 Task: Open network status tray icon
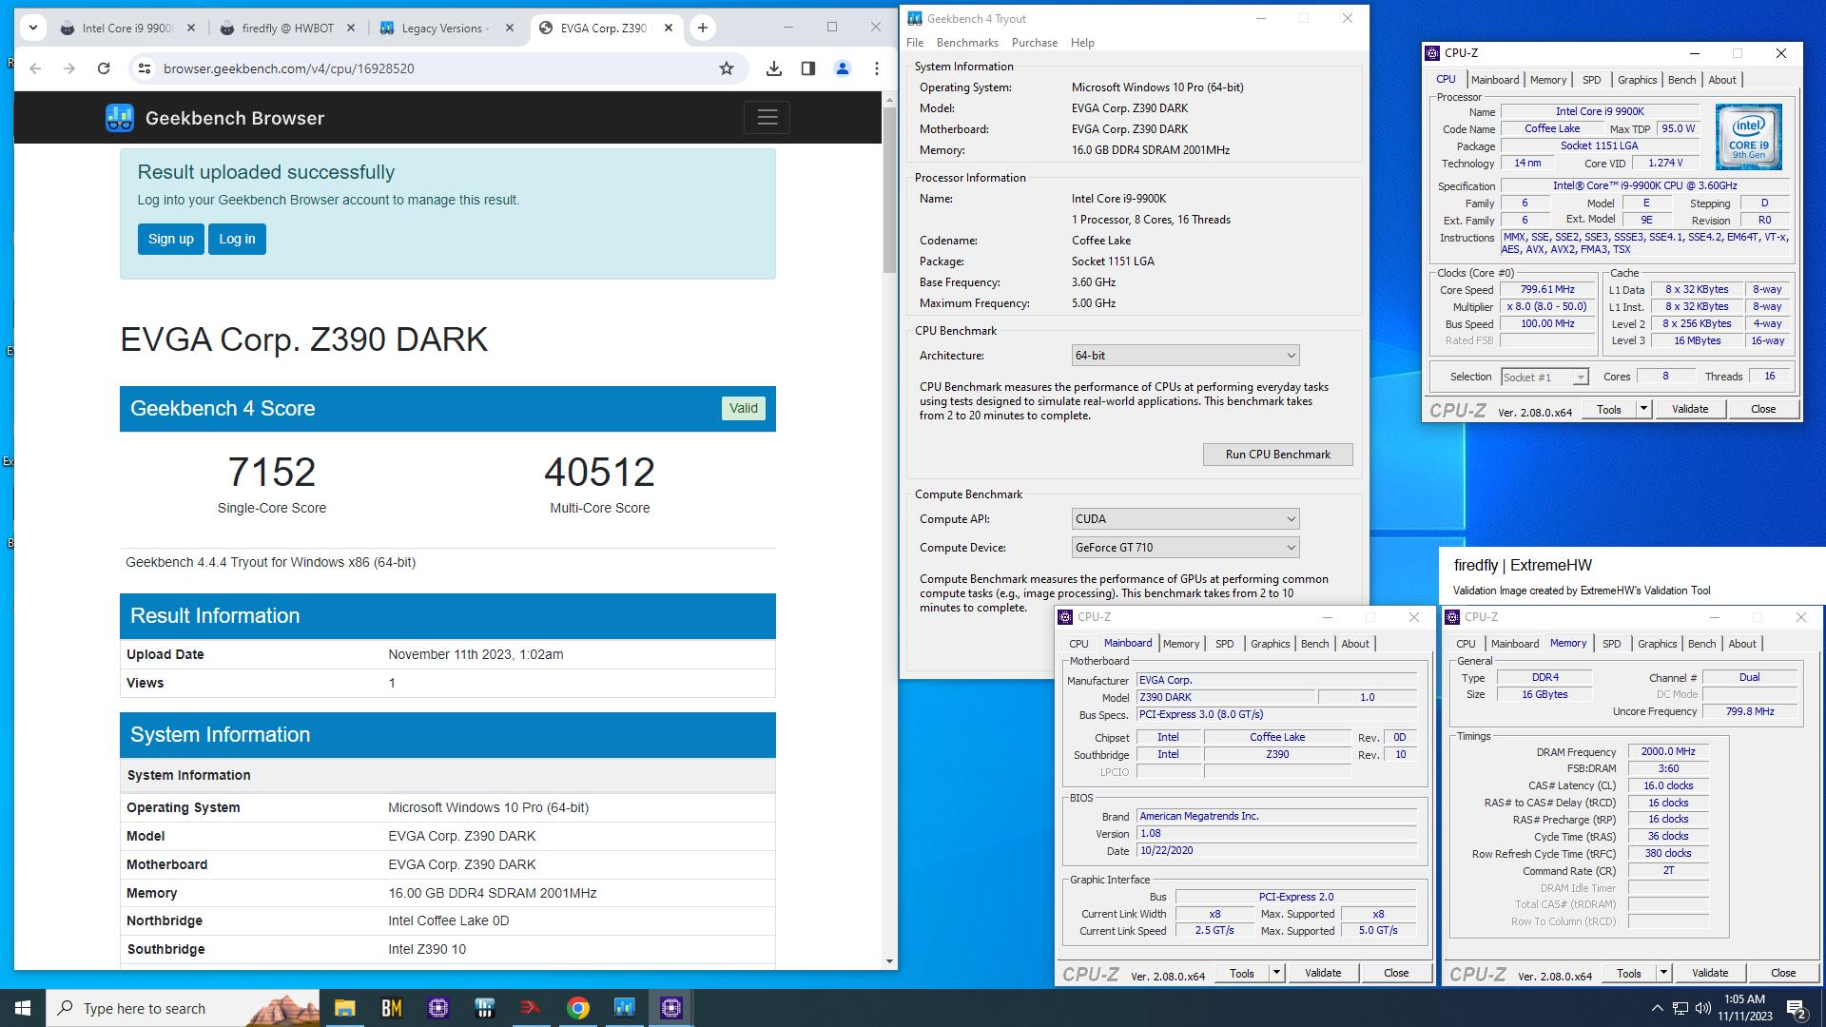point(1680,1008)
